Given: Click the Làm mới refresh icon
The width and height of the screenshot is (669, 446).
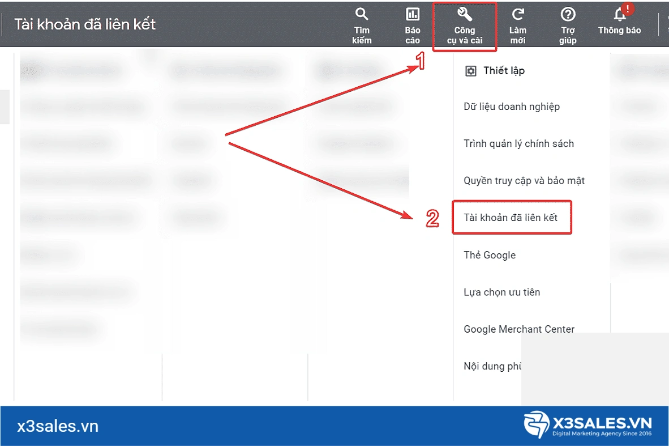Looking at the screenshot, I should 517,14.
